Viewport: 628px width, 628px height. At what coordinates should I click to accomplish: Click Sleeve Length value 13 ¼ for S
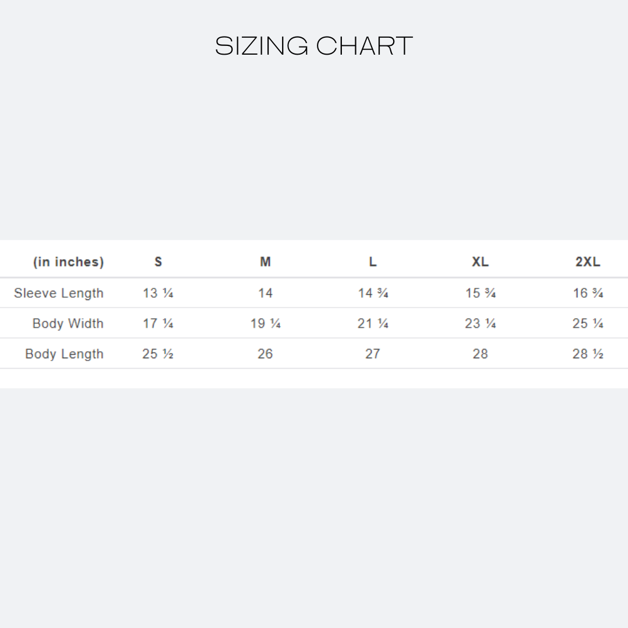(158, 293)
